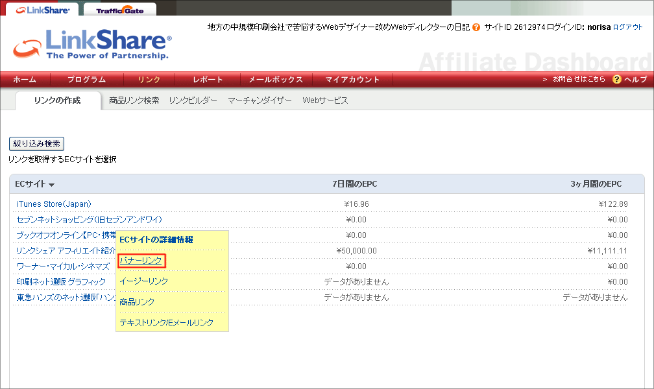Click the 3ヶ月間のEPC column header
The height and width of the screenshot is (389, 654).
click(596, 184)
